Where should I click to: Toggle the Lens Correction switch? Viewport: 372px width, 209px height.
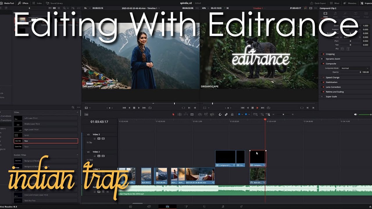[x=323, y=87]
